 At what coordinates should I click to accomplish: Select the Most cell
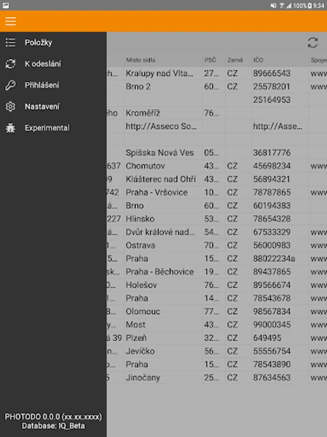[164, 325]
